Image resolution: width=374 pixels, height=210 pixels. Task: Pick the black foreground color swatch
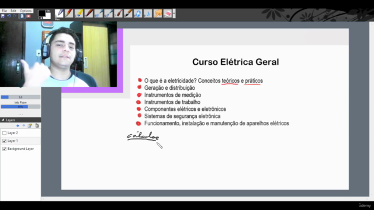point(41,13)
